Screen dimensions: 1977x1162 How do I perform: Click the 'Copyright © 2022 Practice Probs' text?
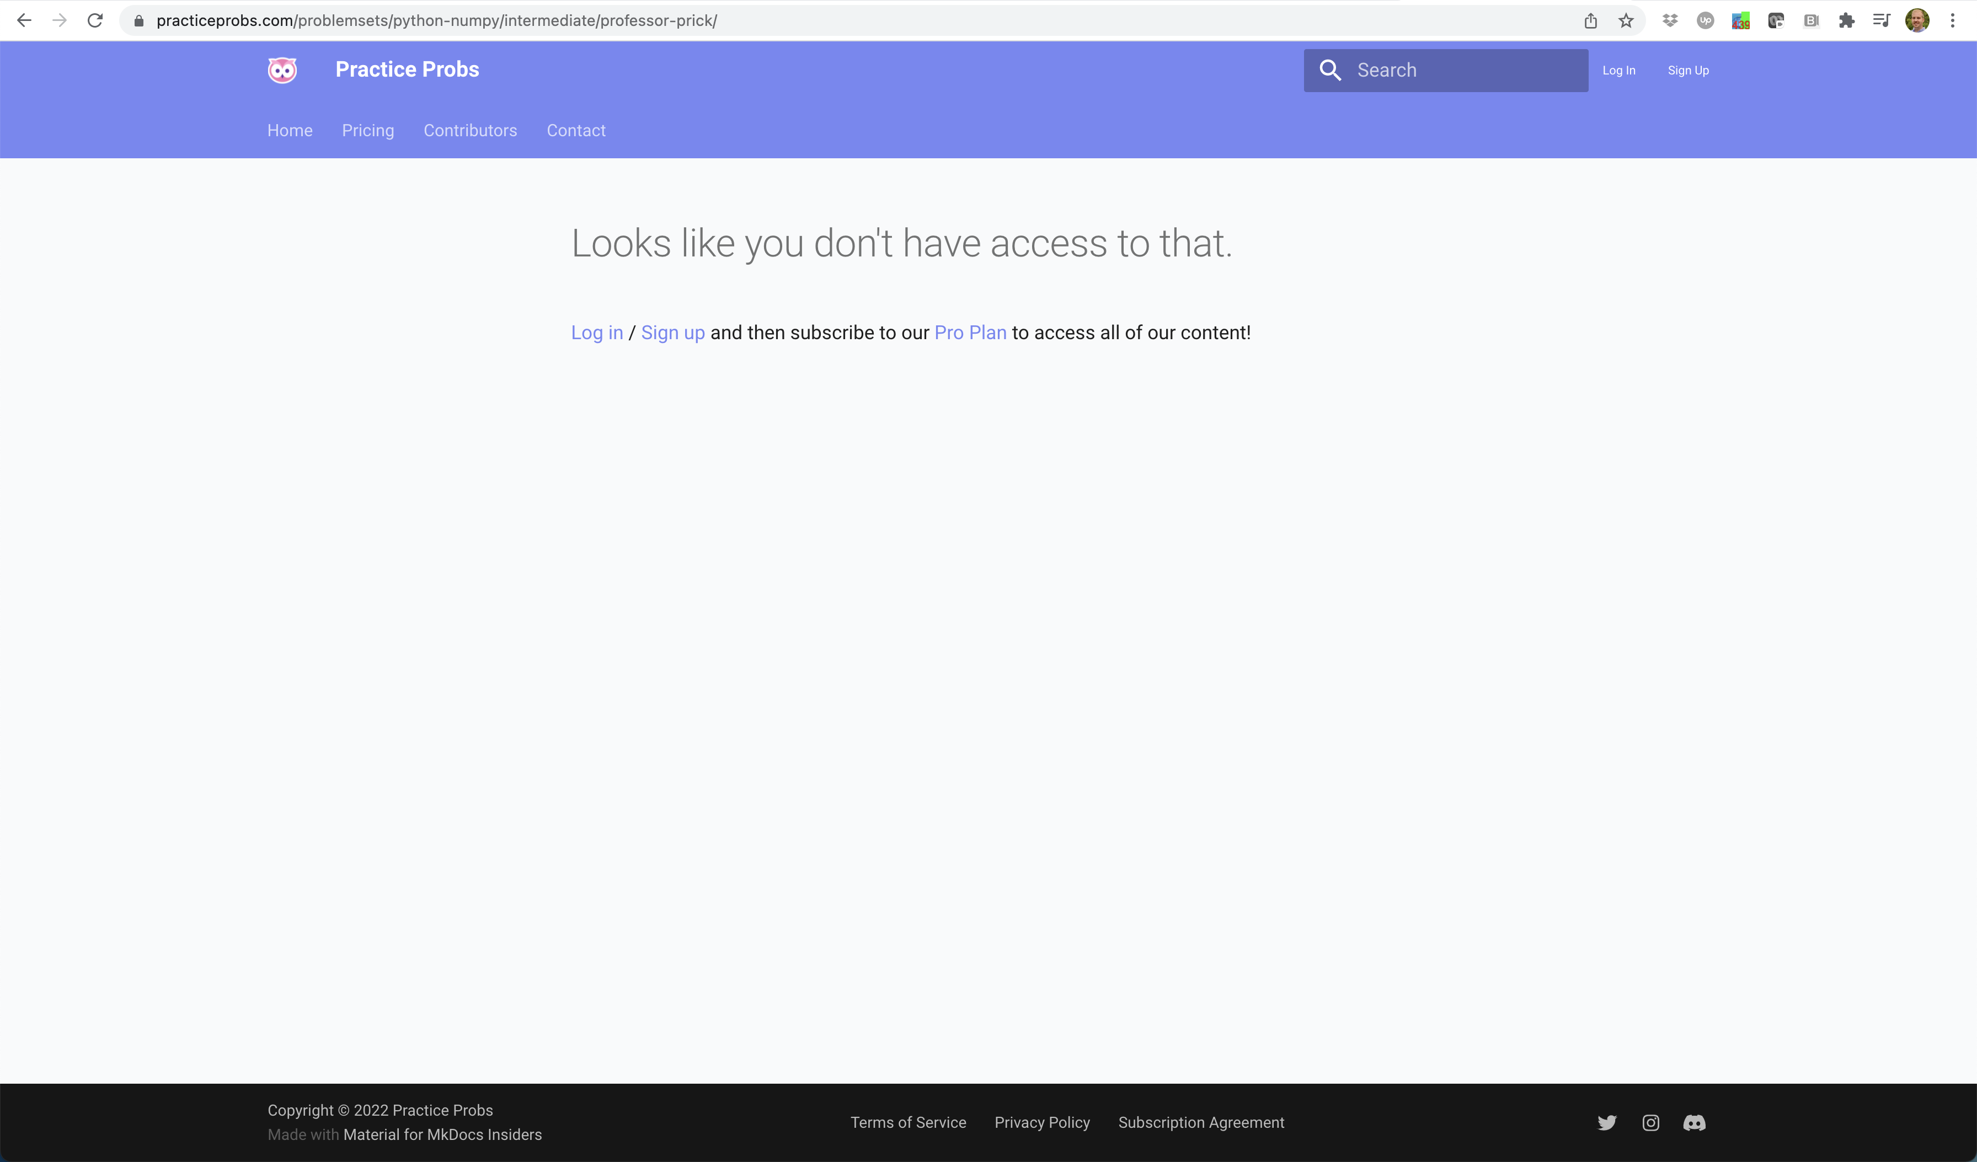(x=380, y=1110)
